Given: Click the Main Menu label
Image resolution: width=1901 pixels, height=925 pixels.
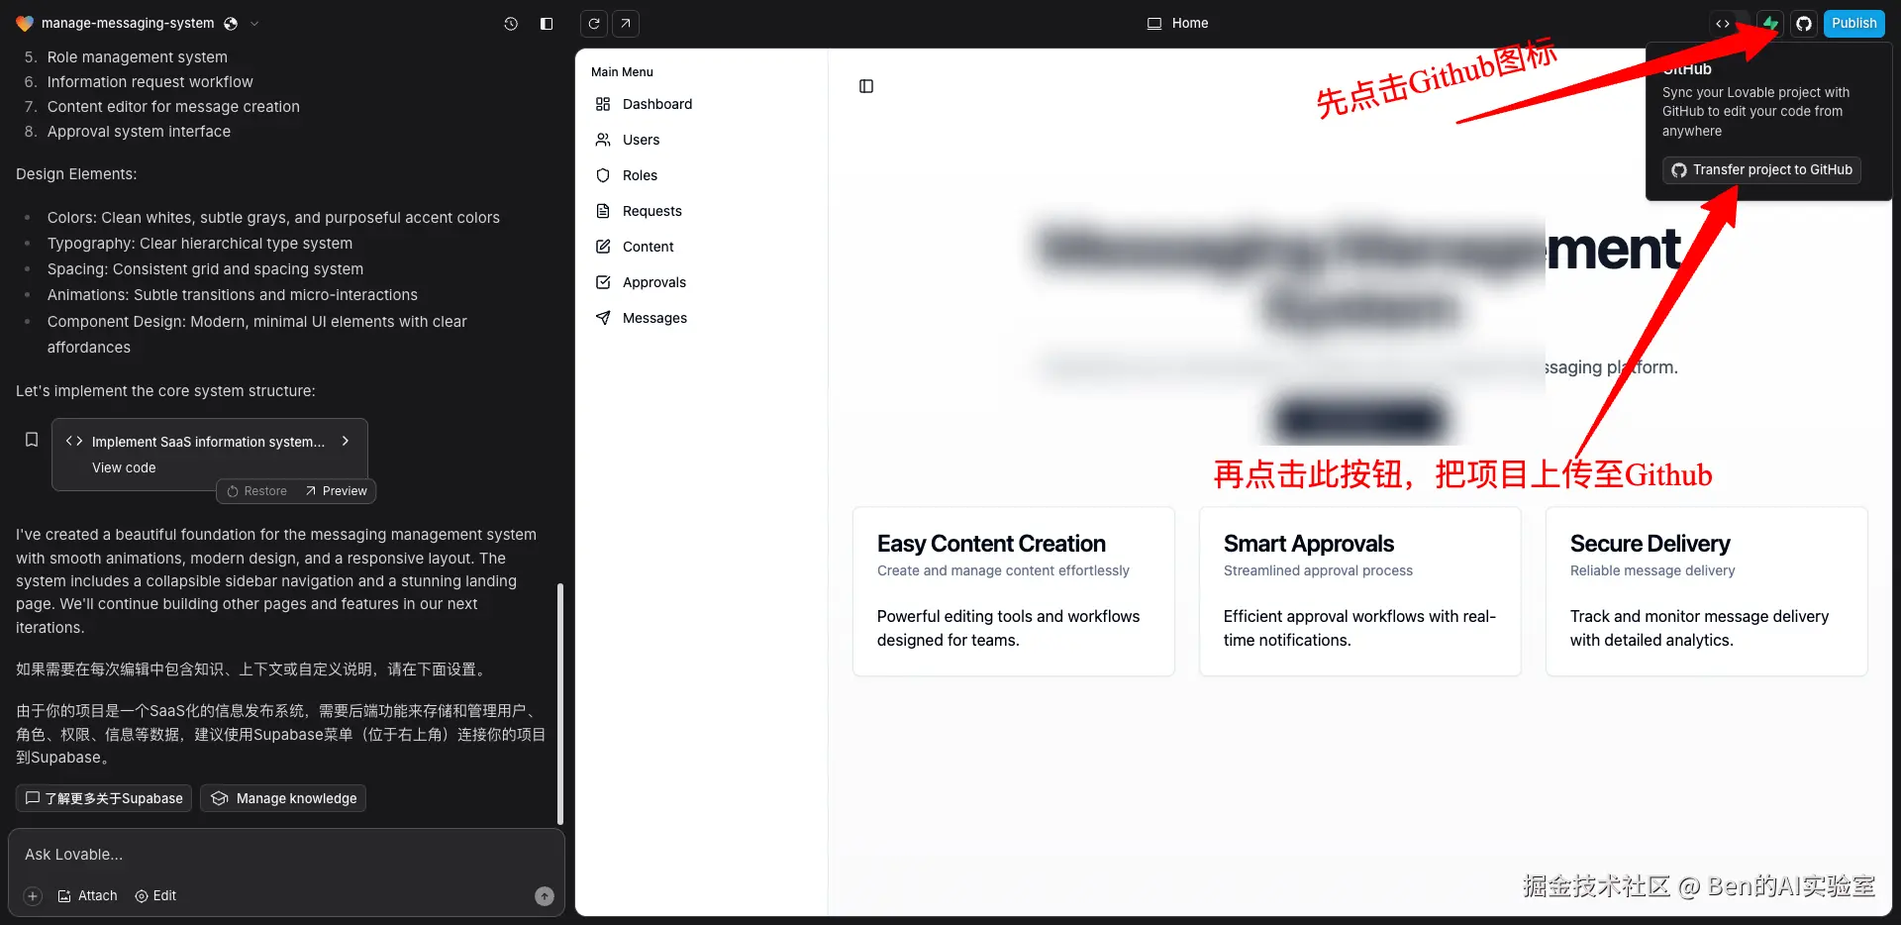Looking at the screenshot, I should (x=622, y=72).
